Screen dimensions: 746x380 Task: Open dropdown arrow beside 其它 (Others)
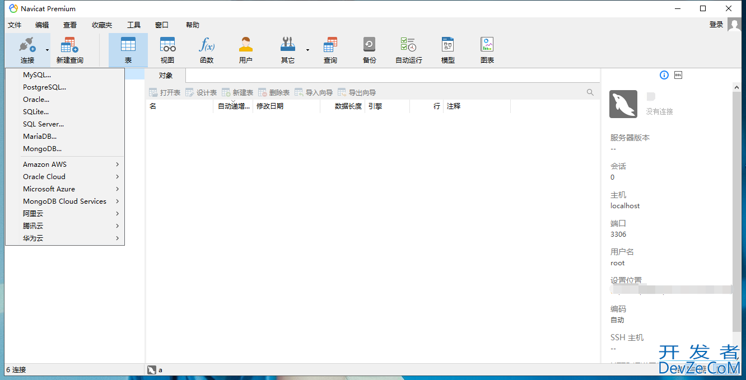pos(307,50)
